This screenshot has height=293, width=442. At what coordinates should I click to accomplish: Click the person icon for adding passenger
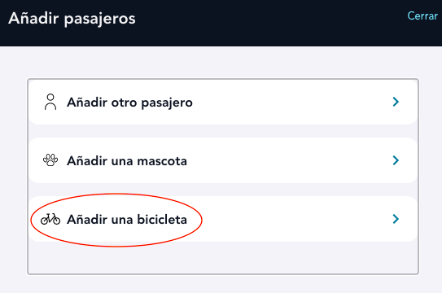(50, 102)
